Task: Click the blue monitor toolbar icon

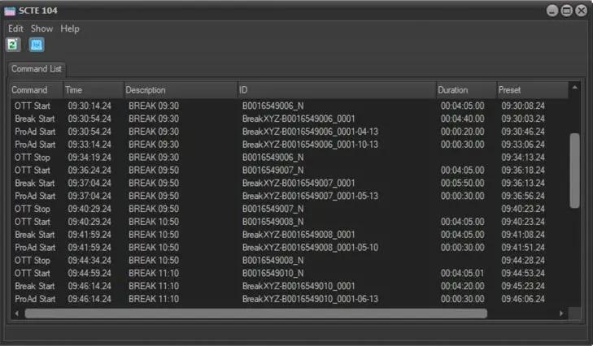Action: [37, 45]
